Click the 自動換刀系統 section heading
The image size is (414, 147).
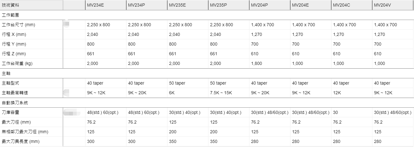pos(14,103)
